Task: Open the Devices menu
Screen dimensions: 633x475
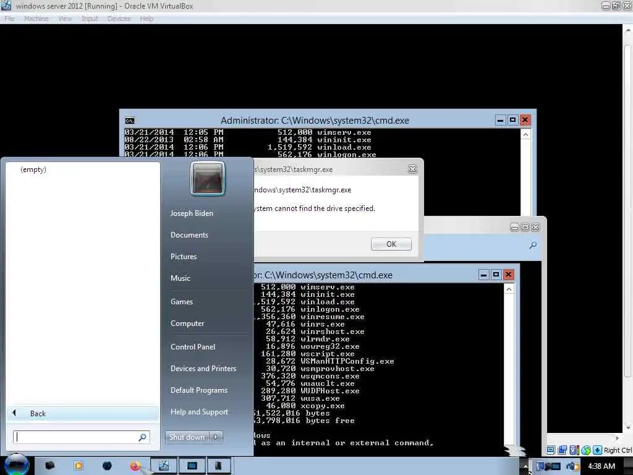Action: tap(119, 19)
